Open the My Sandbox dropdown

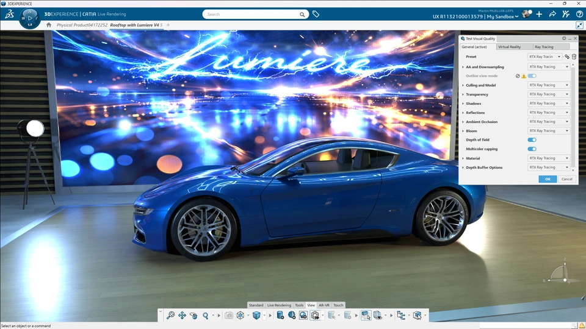coord(502,17)
